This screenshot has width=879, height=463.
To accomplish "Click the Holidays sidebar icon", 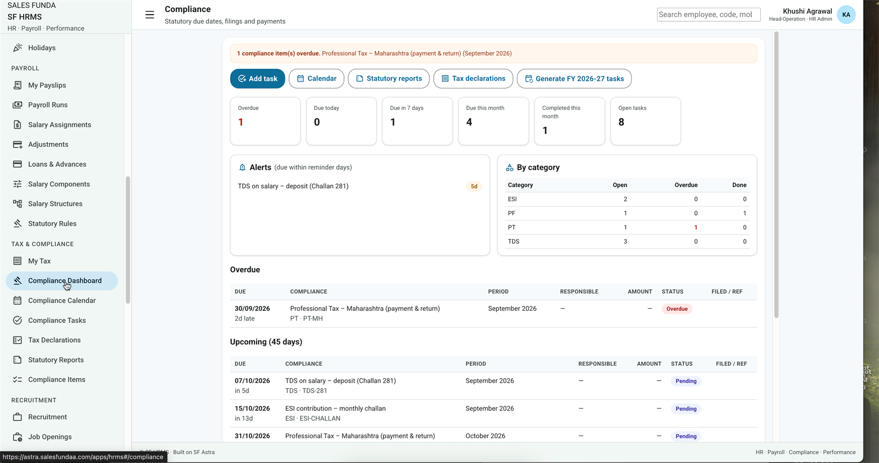I will coord(18,48).
